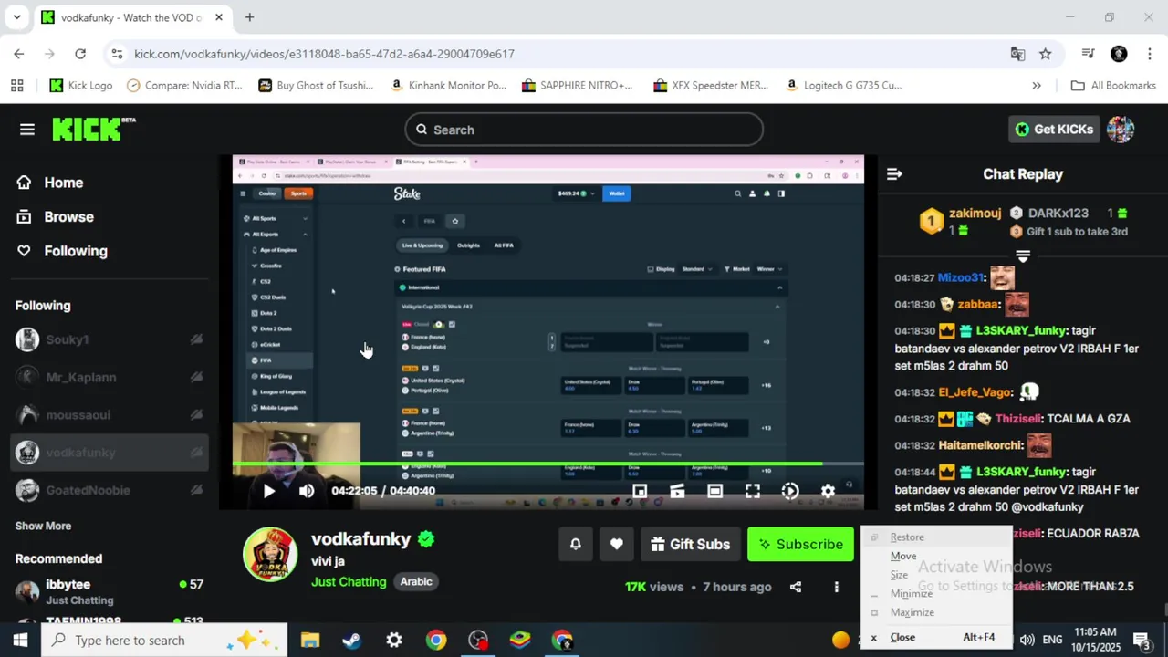Open the Chrome apps grid icon

[x=16, y=86]
